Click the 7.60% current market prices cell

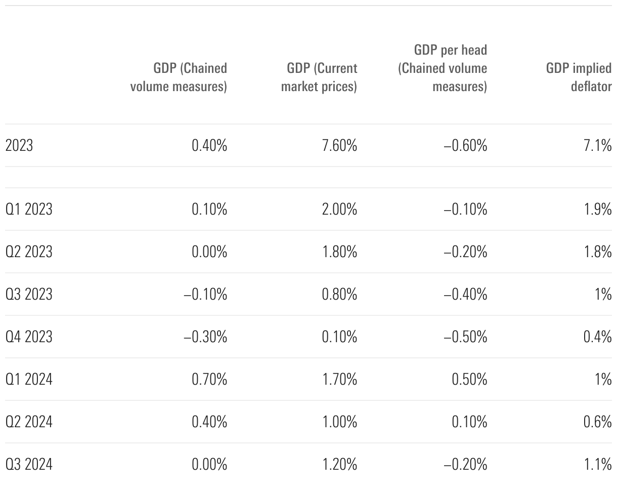(339, 146)
